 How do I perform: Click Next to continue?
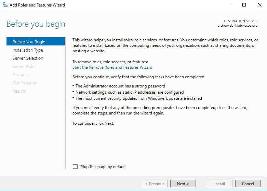(183, 183)
